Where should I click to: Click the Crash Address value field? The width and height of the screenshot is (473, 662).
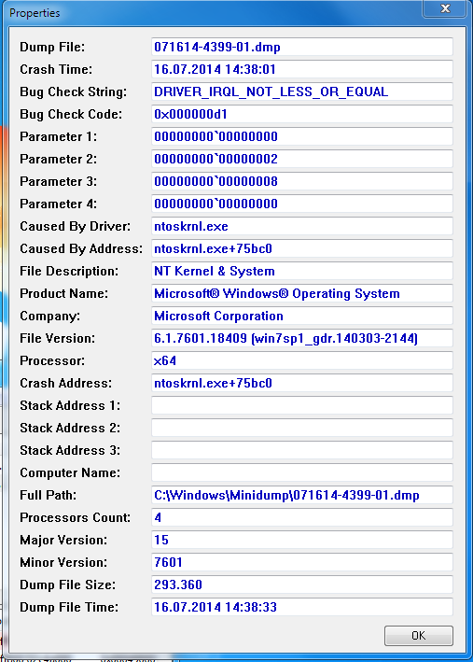tap(302, 383)
